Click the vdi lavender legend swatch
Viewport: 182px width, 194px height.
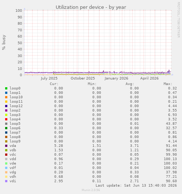(x=6, y=181)
